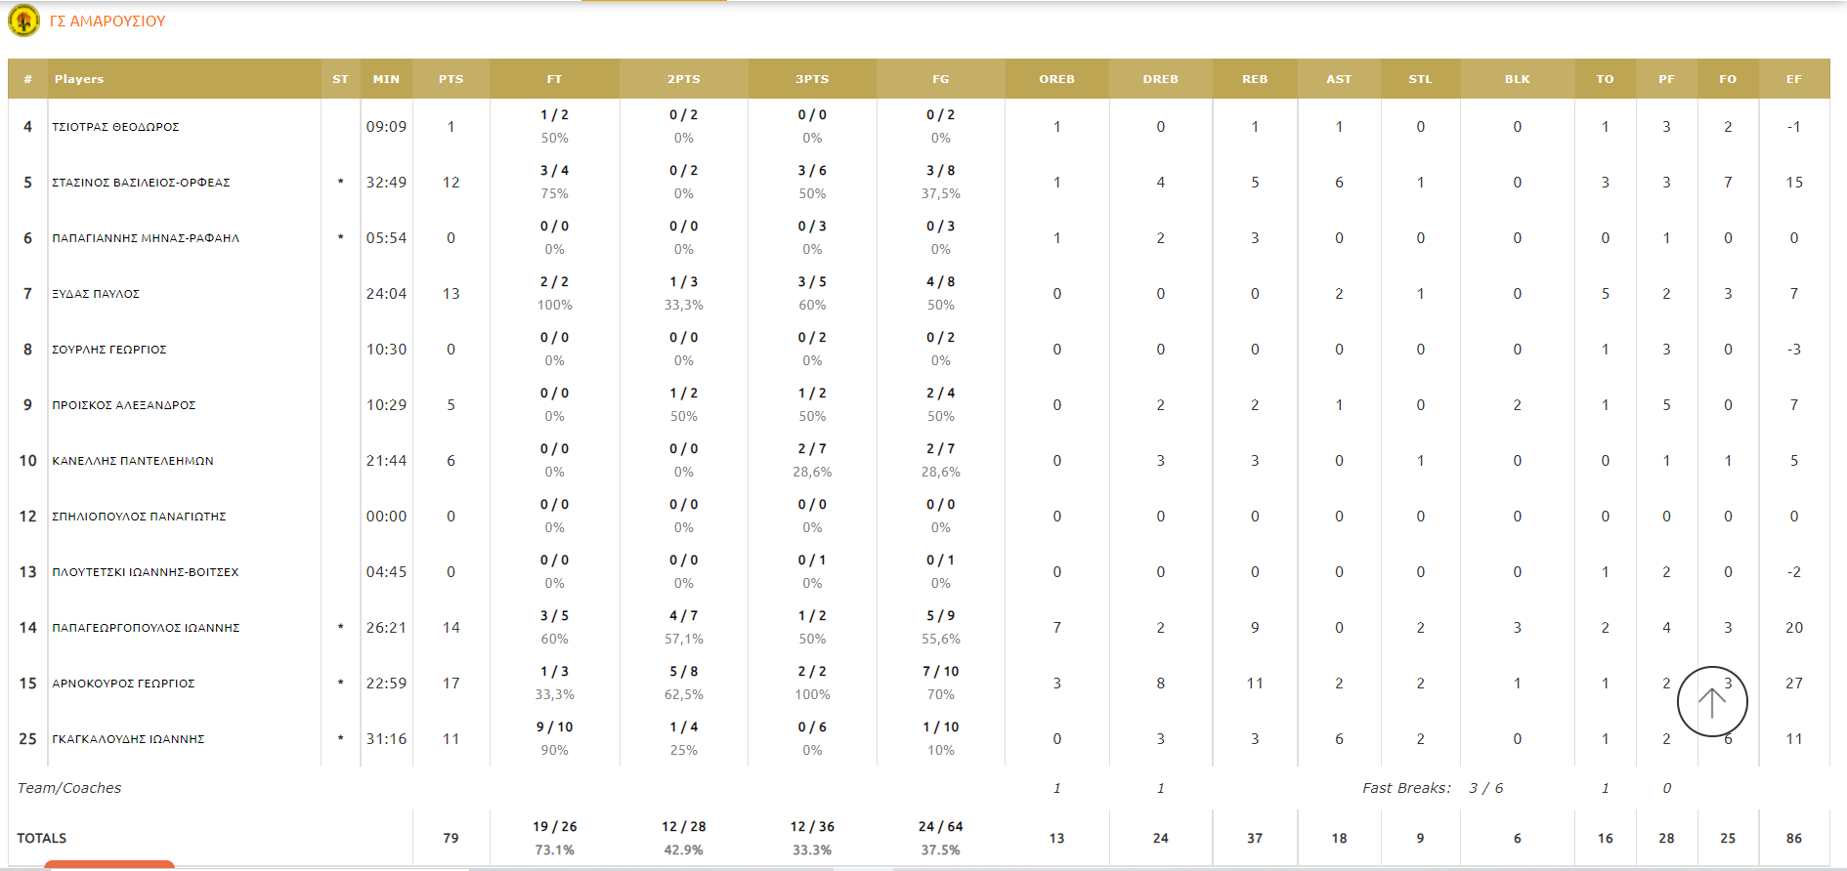The height and width of the screenshot is (871, 1847).
Task: Open player ΣΤΑΣΙΝΟΣ ΒΑΣΙΛΕΙΟΣ-ΟΡΦΕΑΣ
Action: [141, 183]
